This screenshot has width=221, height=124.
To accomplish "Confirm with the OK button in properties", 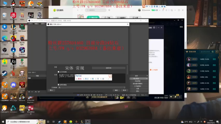I will click(x=116, y=90).
